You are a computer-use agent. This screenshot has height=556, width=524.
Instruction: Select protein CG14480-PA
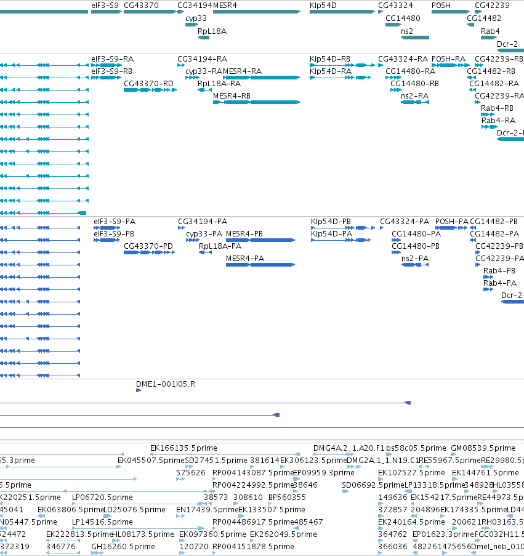coord(396,240)
